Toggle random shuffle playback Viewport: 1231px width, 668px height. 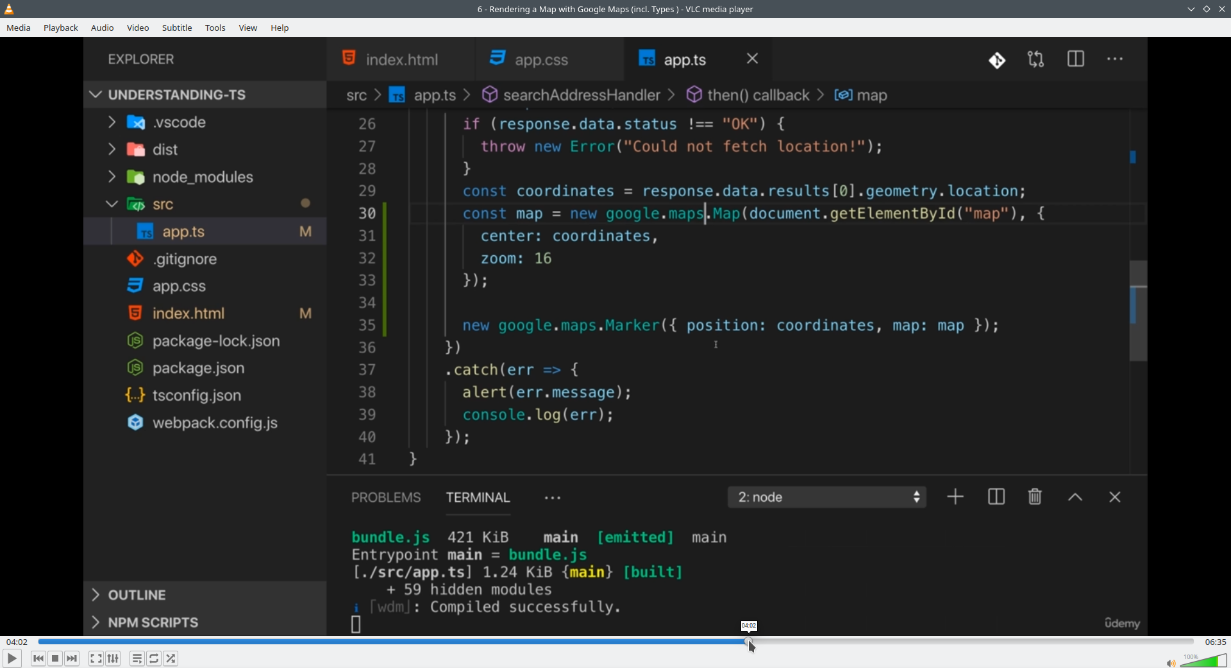pyautogui.click(x=171, y=658)
